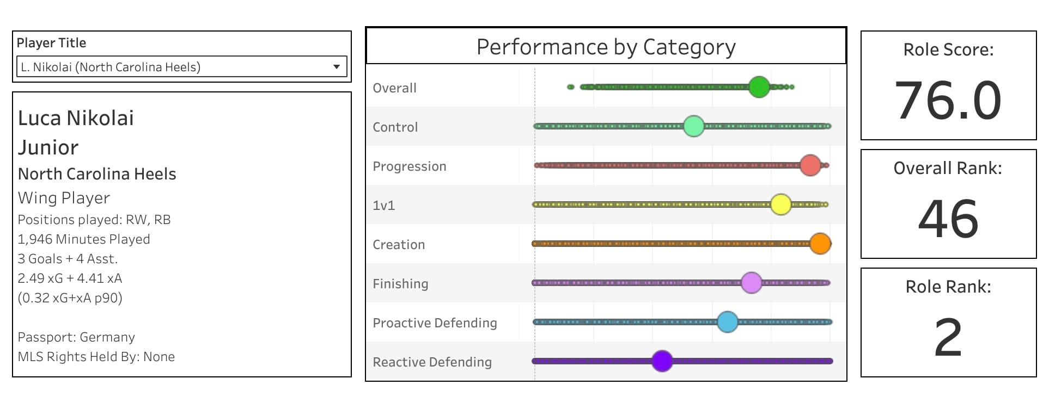Screen dimensions: 1049x397
Task: Click the Finishing row label
Action: pos(400,284)
